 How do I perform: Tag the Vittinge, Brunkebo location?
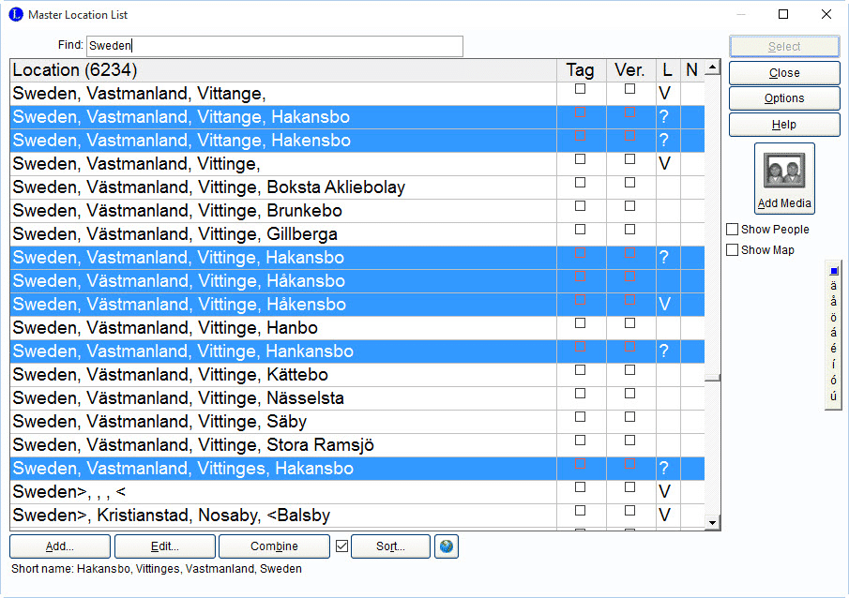[x=580, y=206]
